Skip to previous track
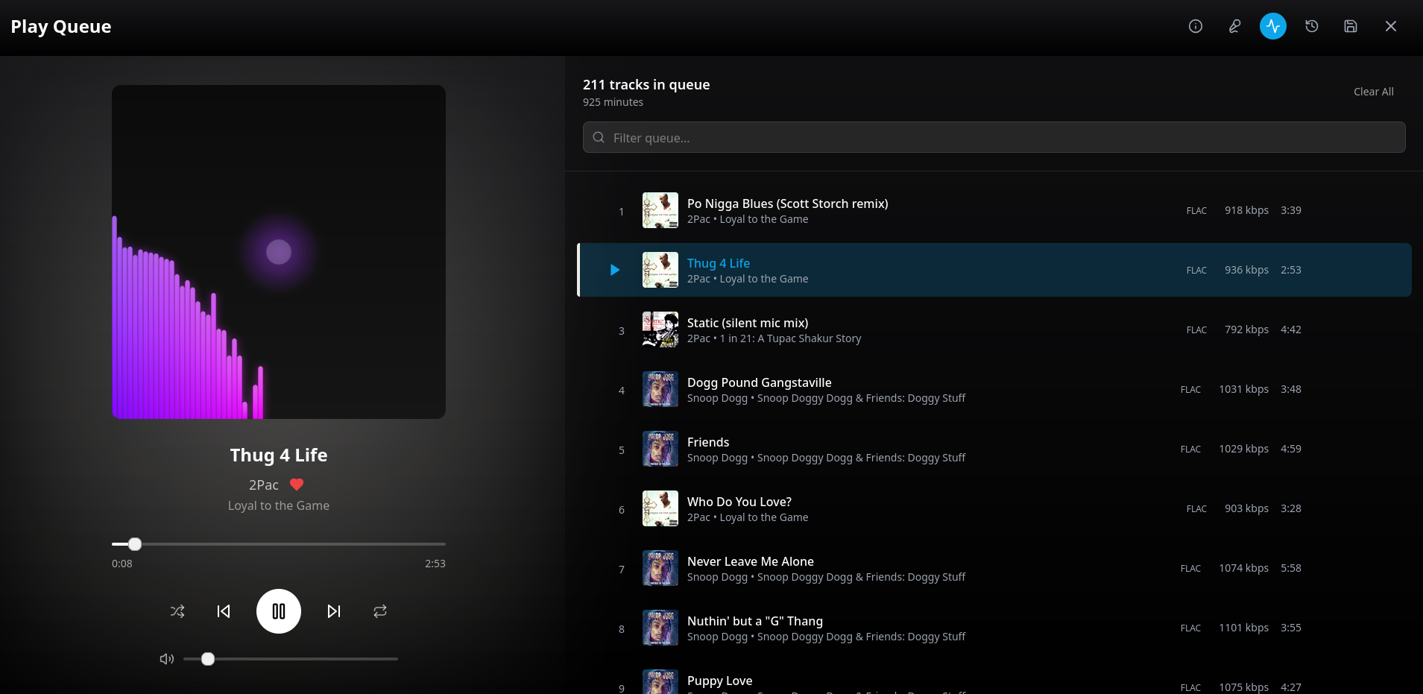The width and height of the screenshot is (1423, 694). pyautogui.click(x=224, y=611)
